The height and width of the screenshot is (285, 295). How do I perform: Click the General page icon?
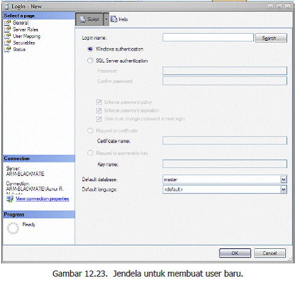7,23
